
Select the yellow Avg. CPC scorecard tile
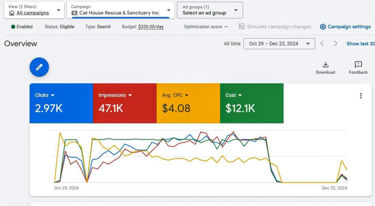[188, 103]
